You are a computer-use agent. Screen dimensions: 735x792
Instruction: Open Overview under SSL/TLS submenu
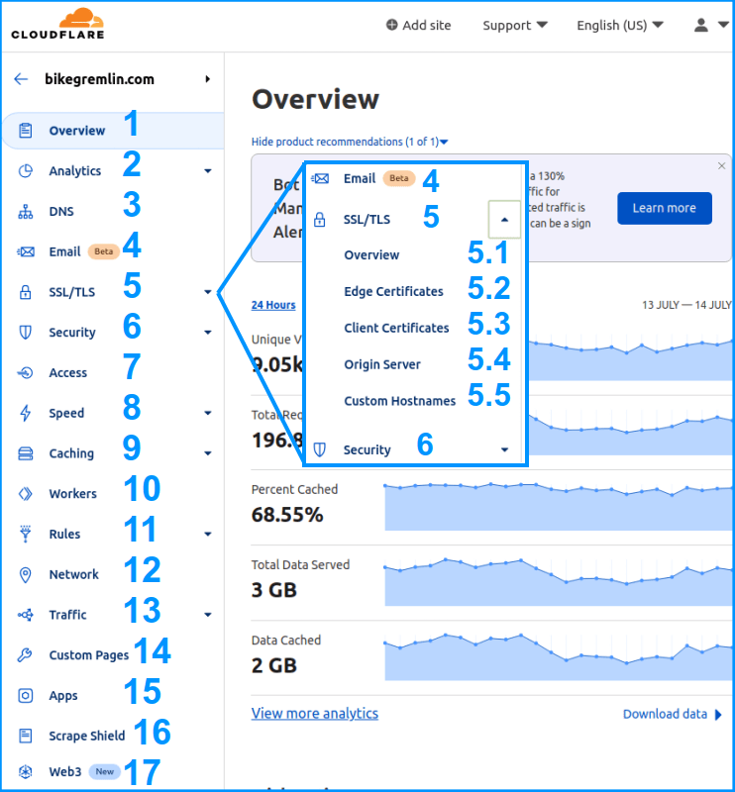click(371, 255)
